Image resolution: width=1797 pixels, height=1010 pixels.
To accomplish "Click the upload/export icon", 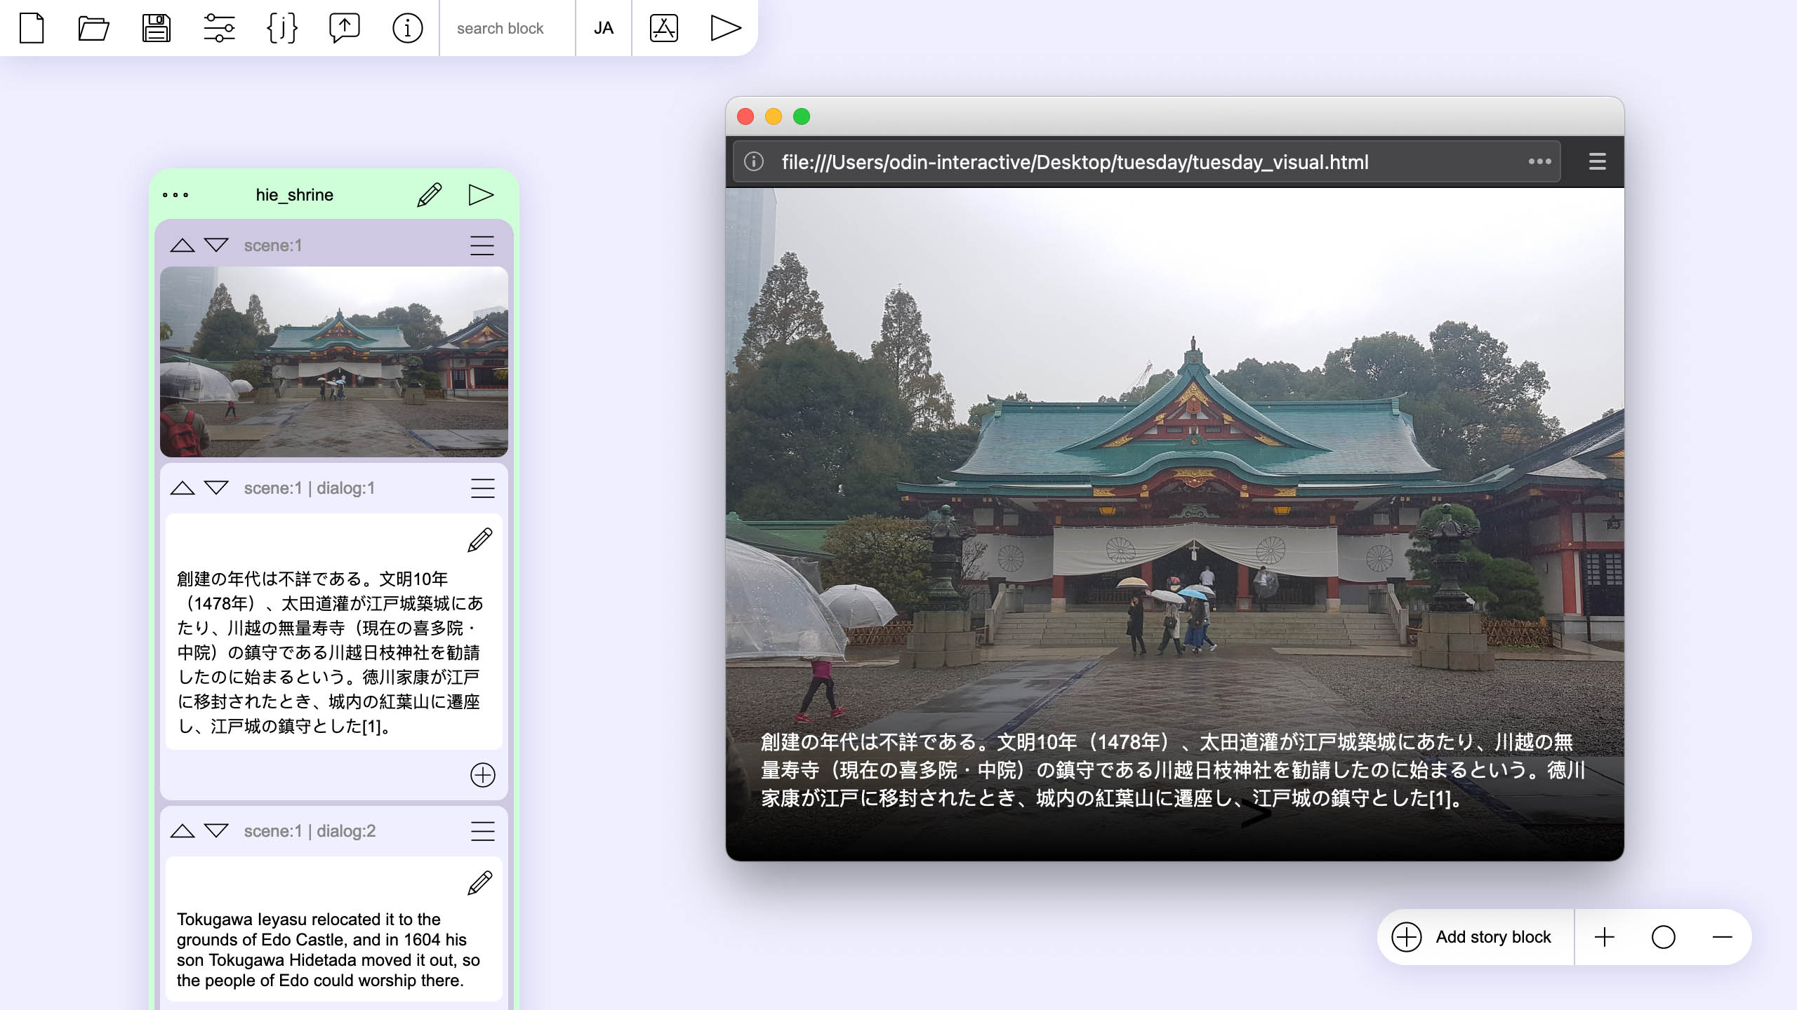I will 342,27.
